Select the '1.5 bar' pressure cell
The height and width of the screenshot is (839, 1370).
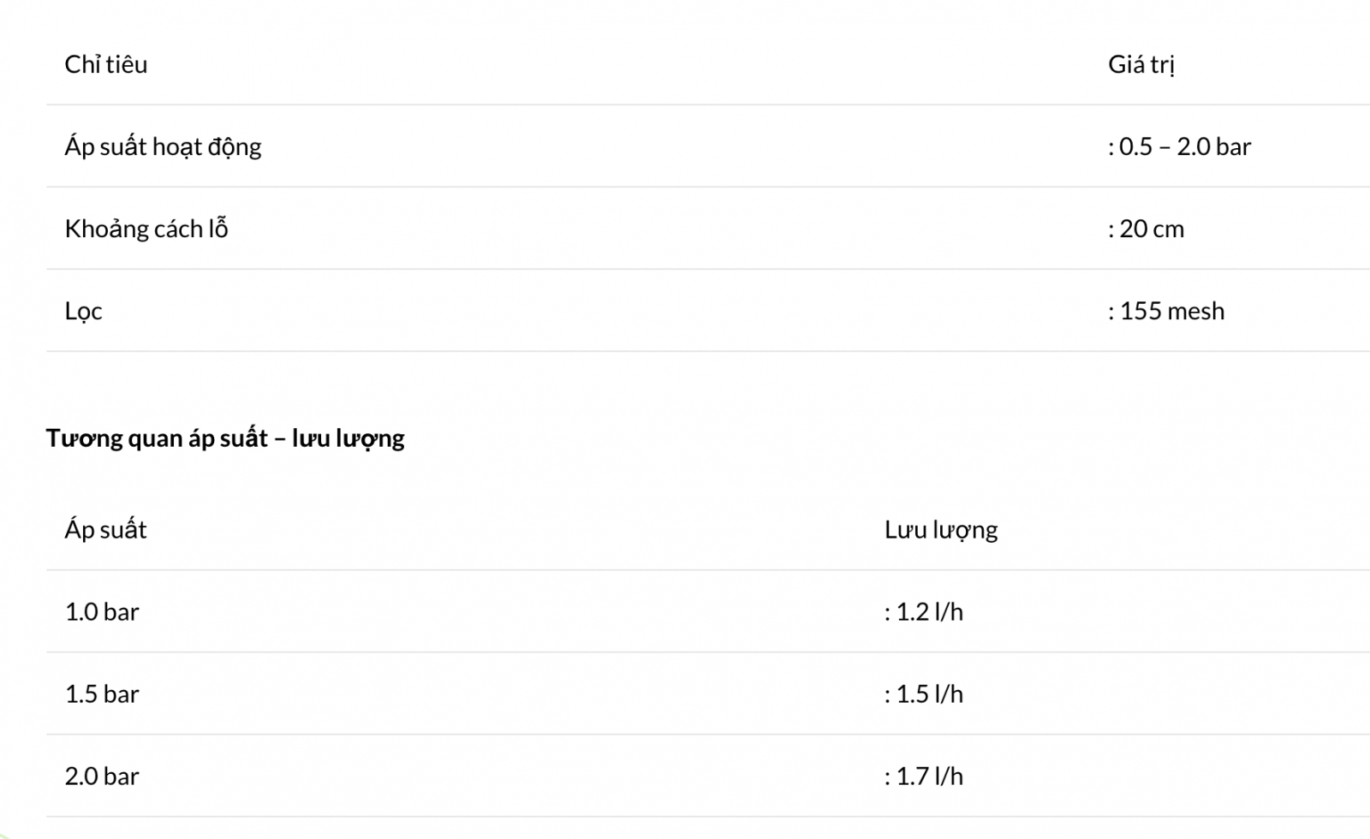(102, 694)
